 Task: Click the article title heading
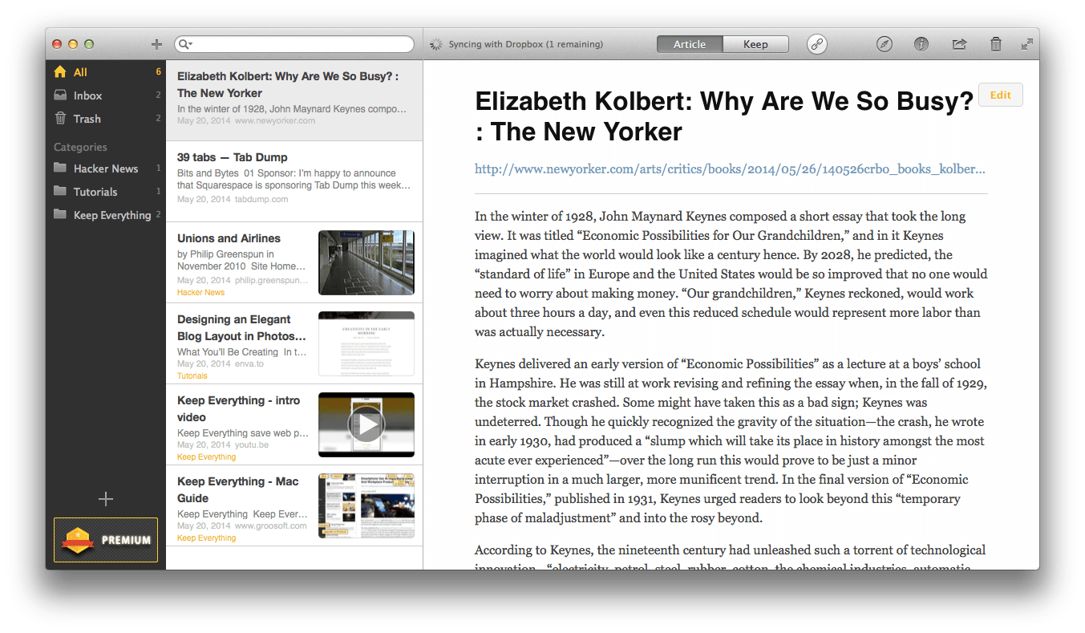point(724,116)
